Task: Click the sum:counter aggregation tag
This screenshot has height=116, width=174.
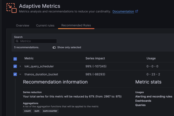Action: pos(50,111)
